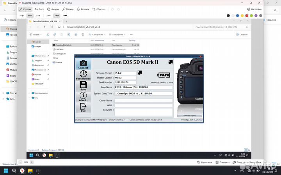281x175 pixels.
Task: Select the thickest stroke thickness
Action: (65, 16)
